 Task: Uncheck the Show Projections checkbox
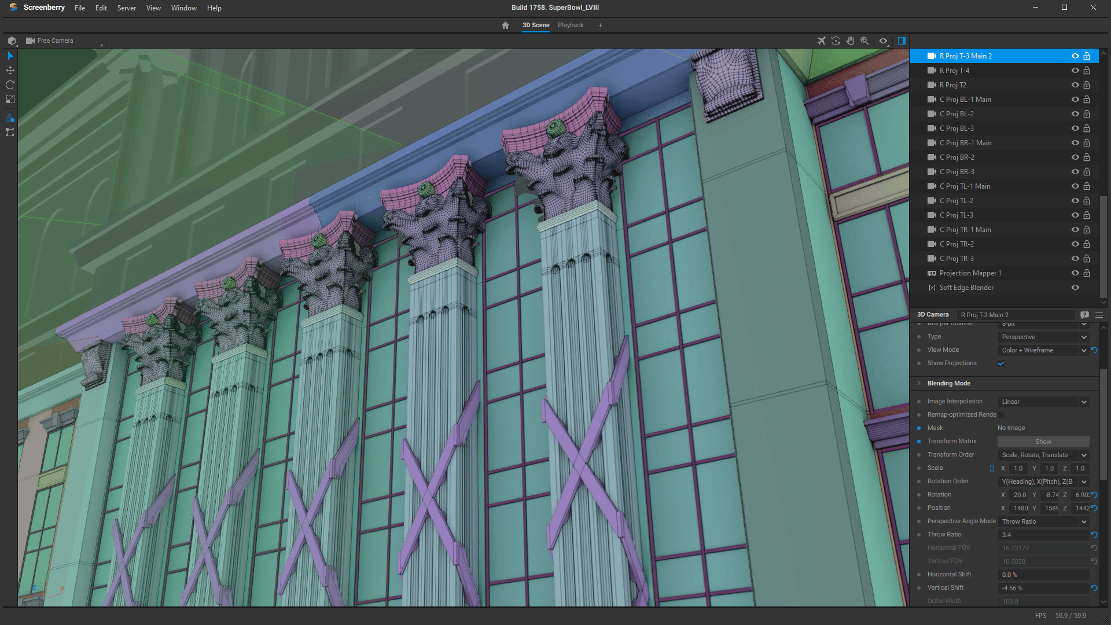(x=1001, y=363)
